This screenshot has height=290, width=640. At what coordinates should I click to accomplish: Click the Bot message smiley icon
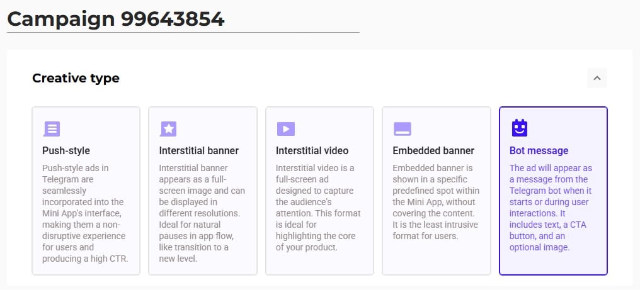520,128
